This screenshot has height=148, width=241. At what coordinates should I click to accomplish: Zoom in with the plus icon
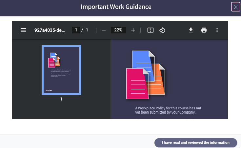[133, 30]
